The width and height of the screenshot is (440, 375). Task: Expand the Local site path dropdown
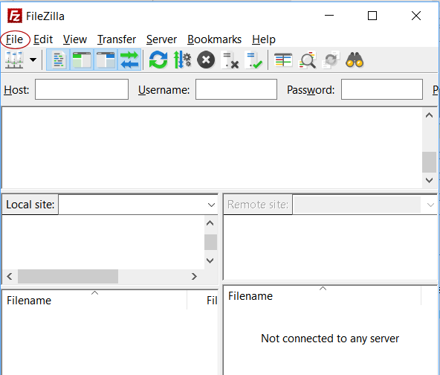click(211, 205)
